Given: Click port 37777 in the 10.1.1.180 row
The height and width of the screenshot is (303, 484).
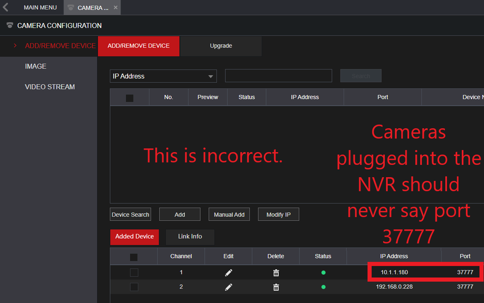Looking at the screenshot, I should tap(465, 272).
